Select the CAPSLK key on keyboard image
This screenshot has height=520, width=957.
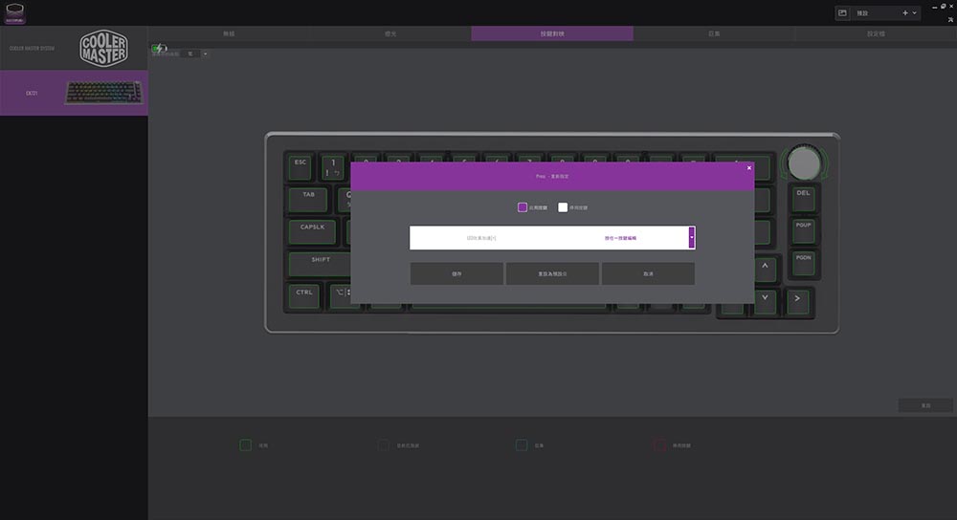pos(312,231)
